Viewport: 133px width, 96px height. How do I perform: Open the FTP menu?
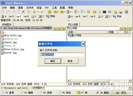[47, 8]
